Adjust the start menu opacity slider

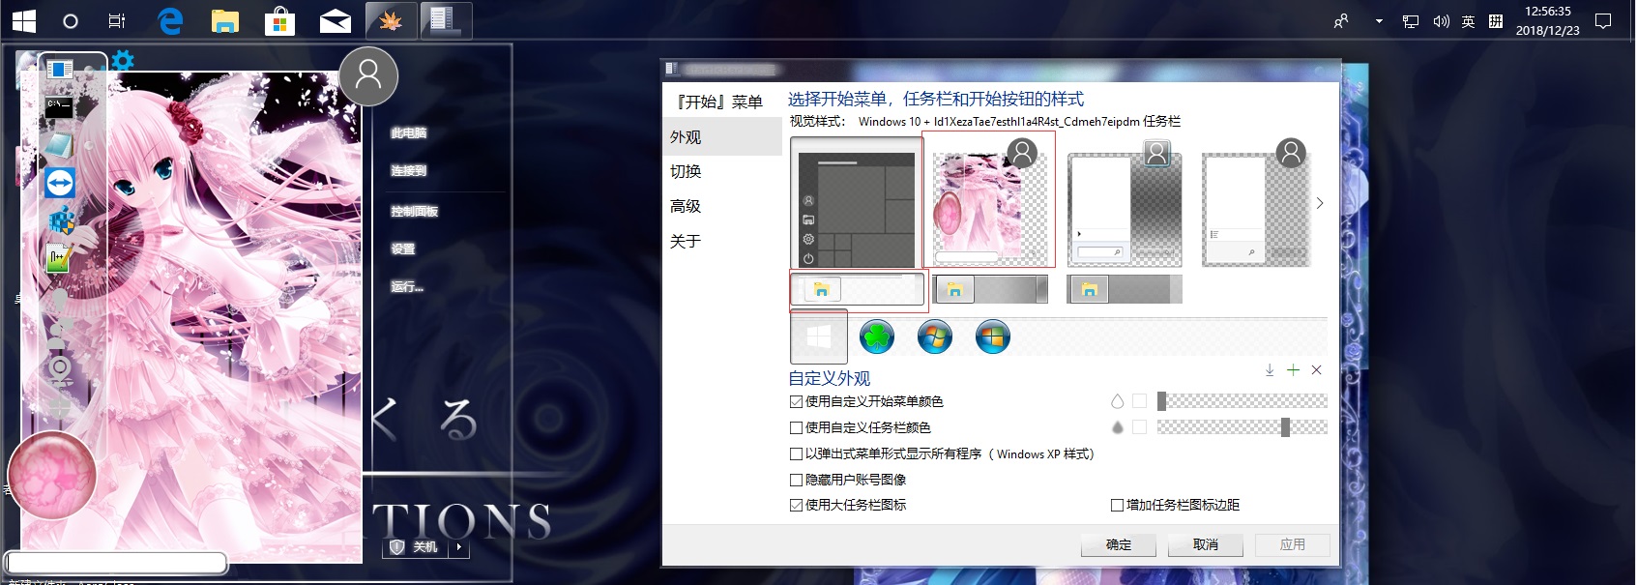(x=1242, y=401)
